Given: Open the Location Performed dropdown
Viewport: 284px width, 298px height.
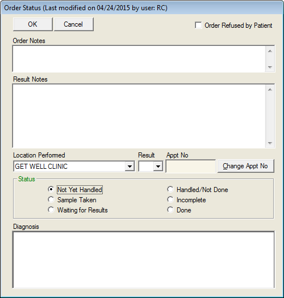Looking at the screenshot, I should tap(130, 167).
